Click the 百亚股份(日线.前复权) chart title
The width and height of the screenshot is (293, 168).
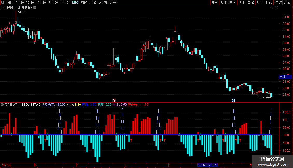(16, 8)
